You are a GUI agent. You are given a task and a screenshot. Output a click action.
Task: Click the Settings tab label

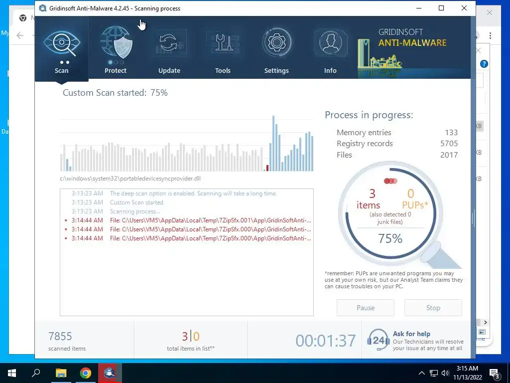(x=276, y=70)
